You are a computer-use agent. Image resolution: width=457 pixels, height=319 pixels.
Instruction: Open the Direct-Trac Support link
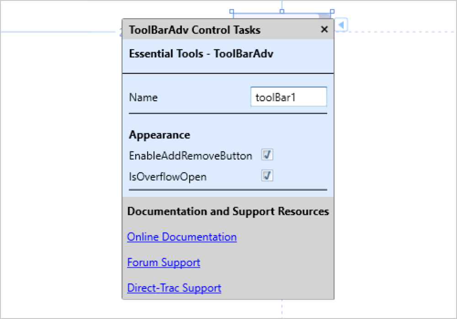point(174,288)
